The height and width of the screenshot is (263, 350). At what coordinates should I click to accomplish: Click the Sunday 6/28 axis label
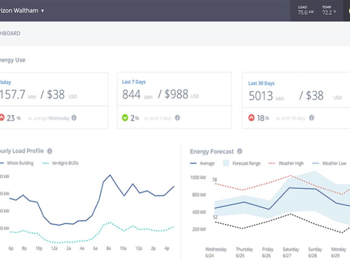pos(315,252)
